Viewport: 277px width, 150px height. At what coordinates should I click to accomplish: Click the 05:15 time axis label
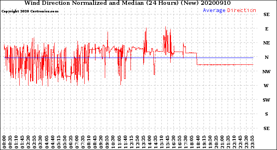[x=59, y=142]
